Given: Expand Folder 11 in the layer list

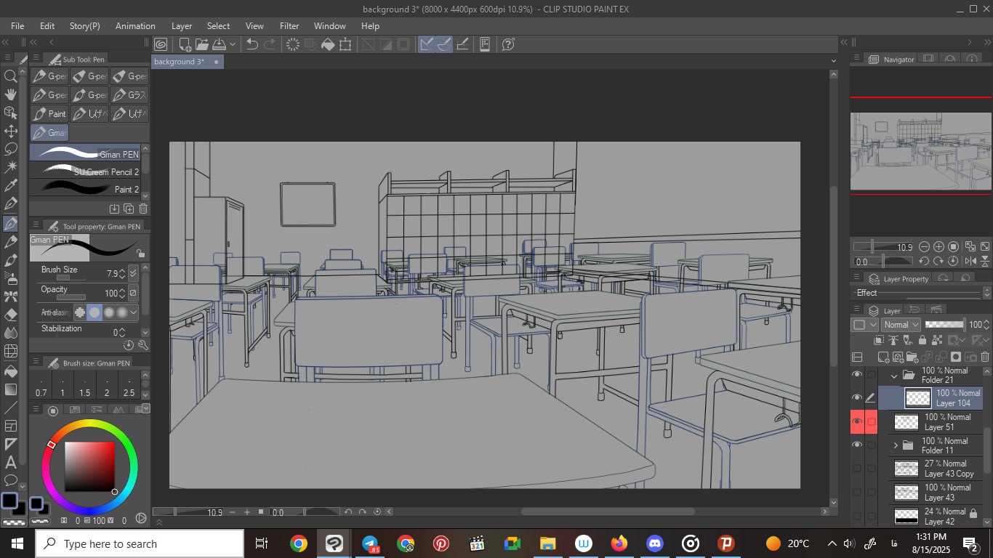Looking at the screenshot, I should point(896,445).
